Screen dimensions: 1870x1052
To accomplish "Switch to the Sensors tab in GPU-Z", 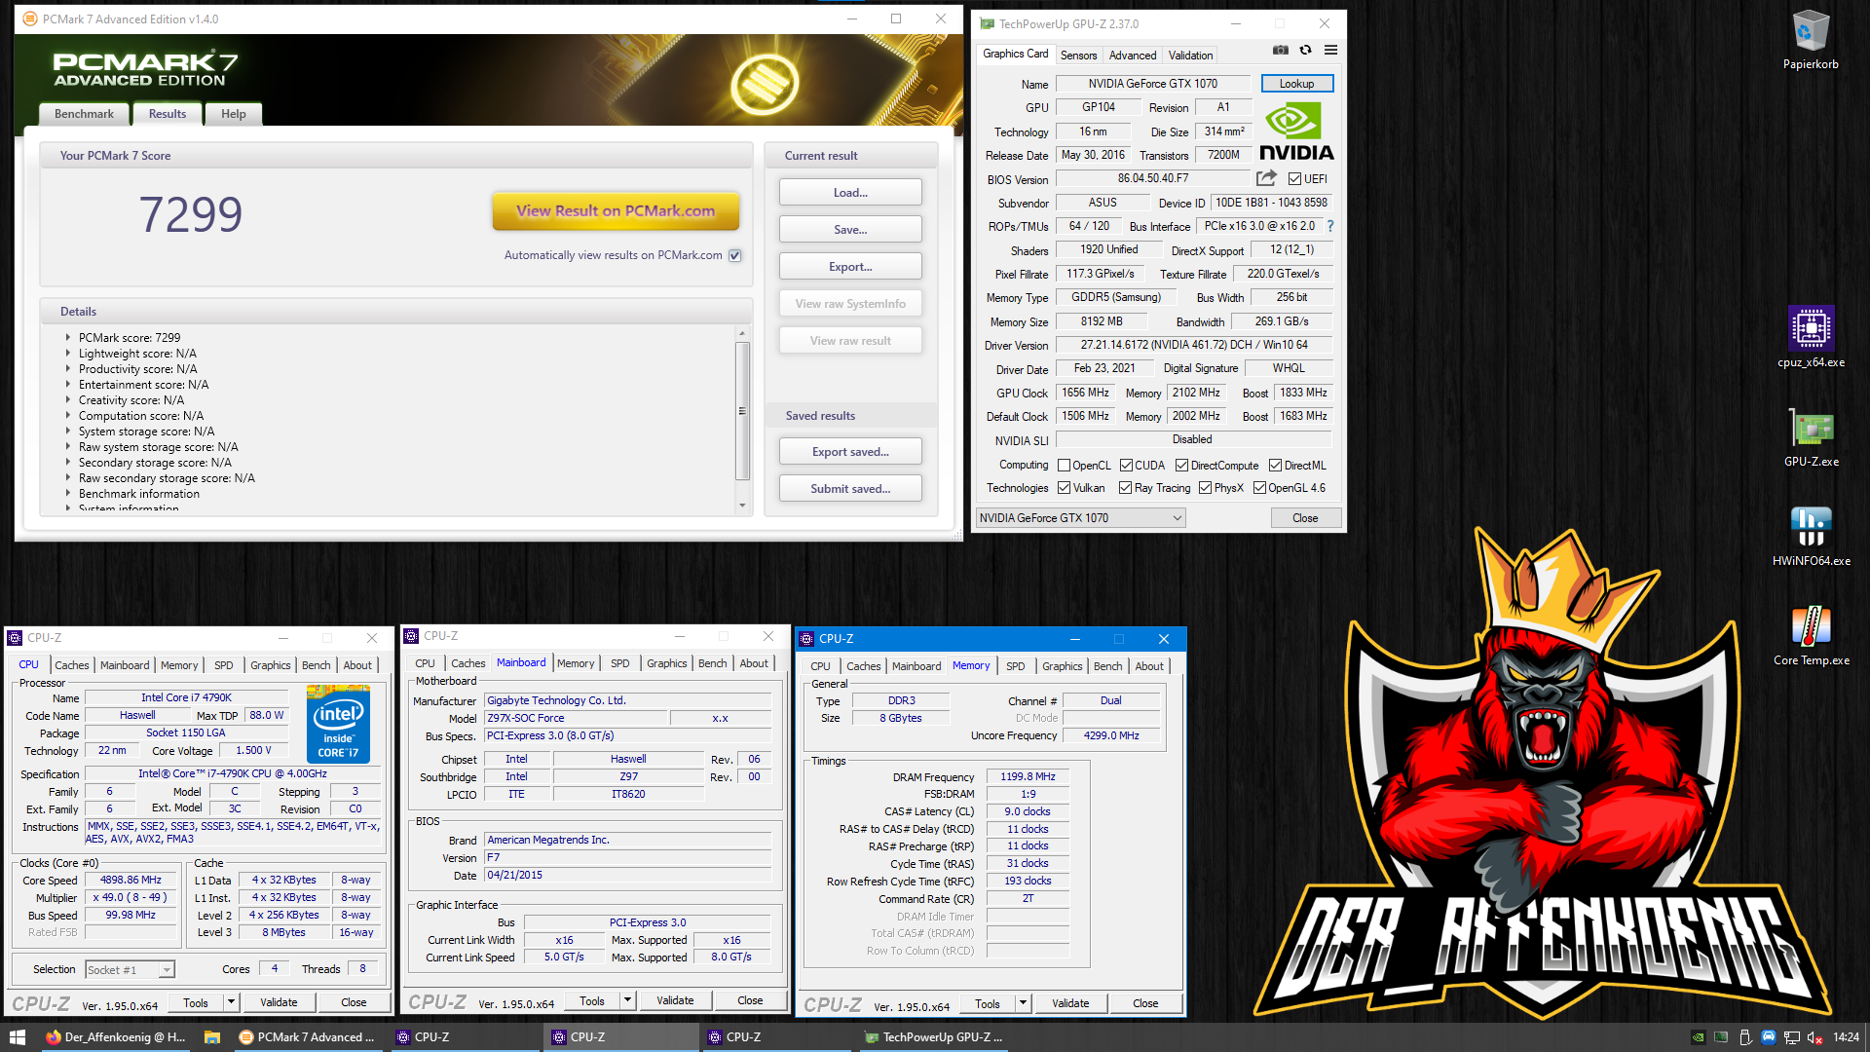I will coord(1078,56).
